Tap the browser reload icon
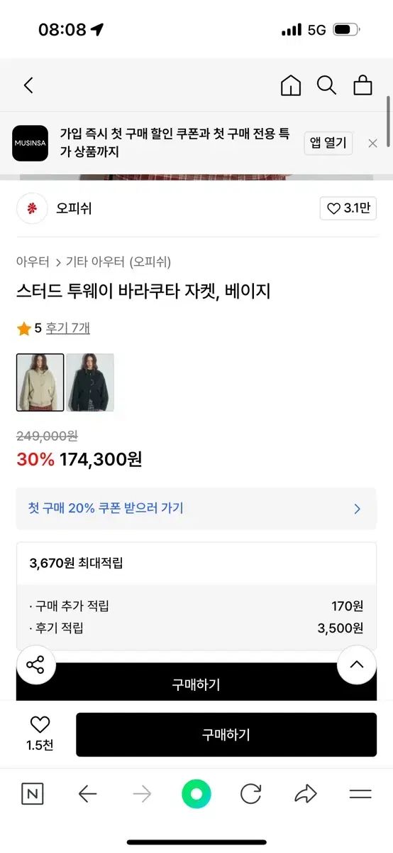 (x=250, y=794)
